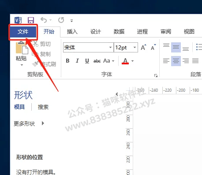This screenshot has width=202, height=175.
Task: Click the decrease font size icon
Action: [x=153, y=47]
